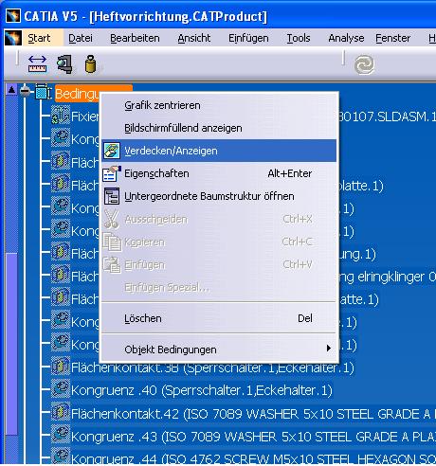The width and height of the screenshot is (436, 466).
Task: Click the Measure Inertia weight icon
Action: [91, 64]
